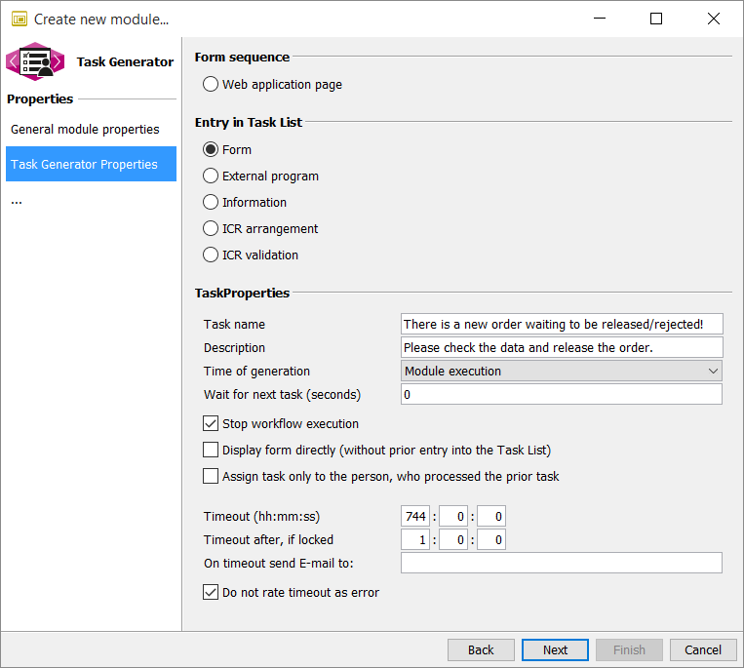This screenshot has width=744, height=668.
Task: Select Task Generator Properties in sidebar
Action: 91,165
